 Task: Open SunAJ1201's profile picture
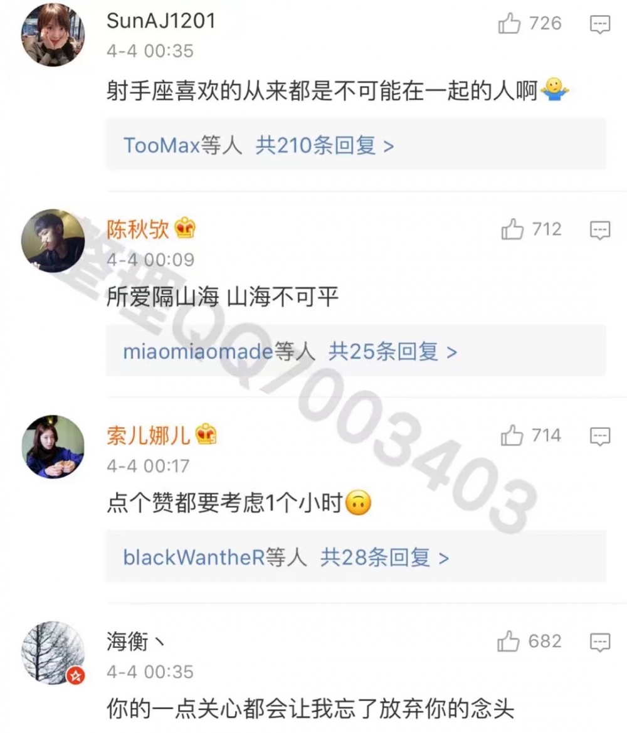coord(53,34)
